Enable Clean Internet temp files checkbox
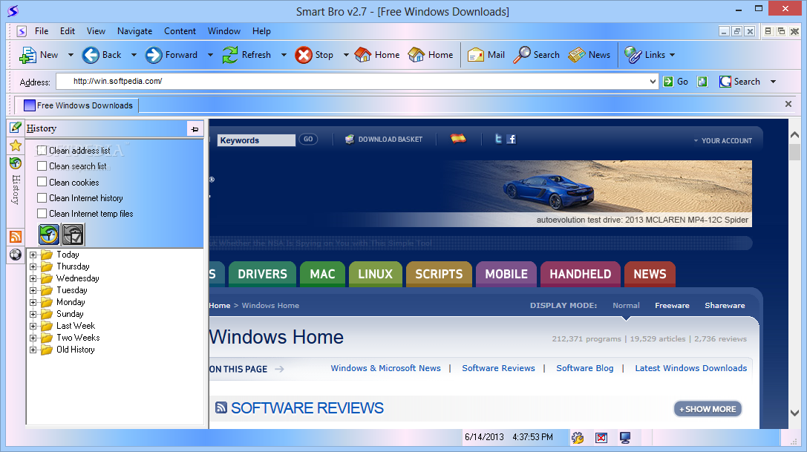Screen dimensions: 807x452 pyautogui.click(x=42, y=213)
